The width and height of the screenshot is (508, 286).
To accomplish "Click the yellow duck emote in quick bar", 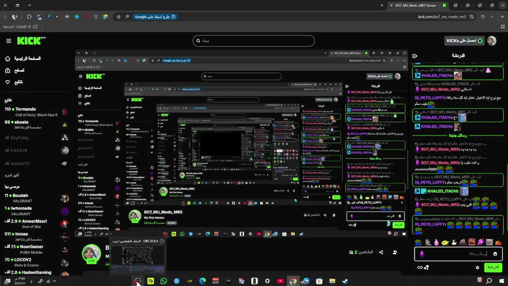I will point(445,242).
